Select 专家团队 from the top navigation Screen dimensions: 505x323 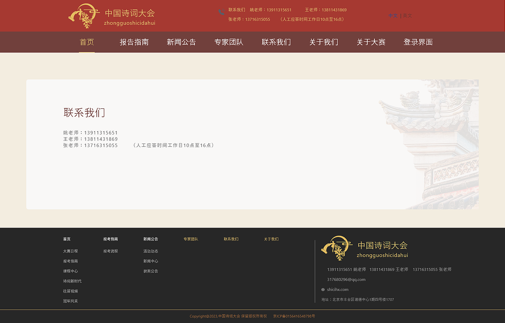click(229, 42)
